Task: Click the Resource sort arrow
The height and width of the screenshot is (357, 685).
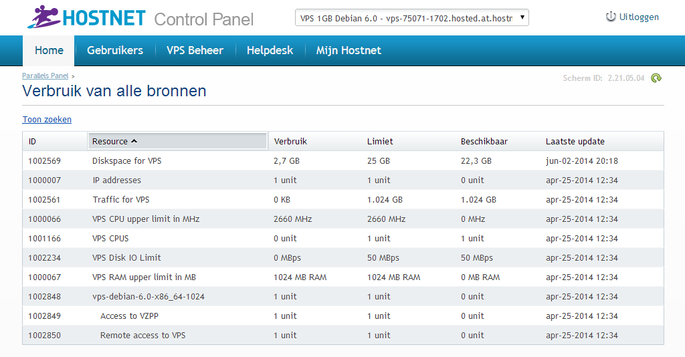Action: [x=134, y=141]
